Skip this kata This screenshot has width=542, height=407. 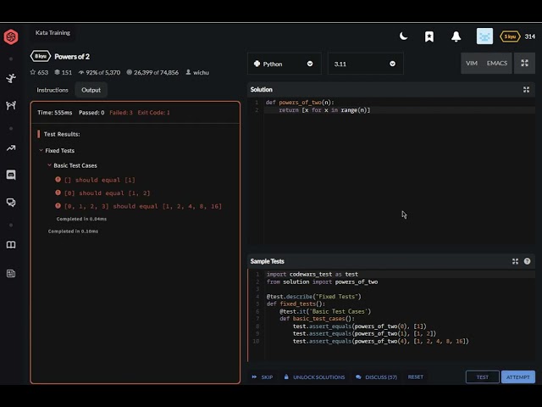coord(263,376)
